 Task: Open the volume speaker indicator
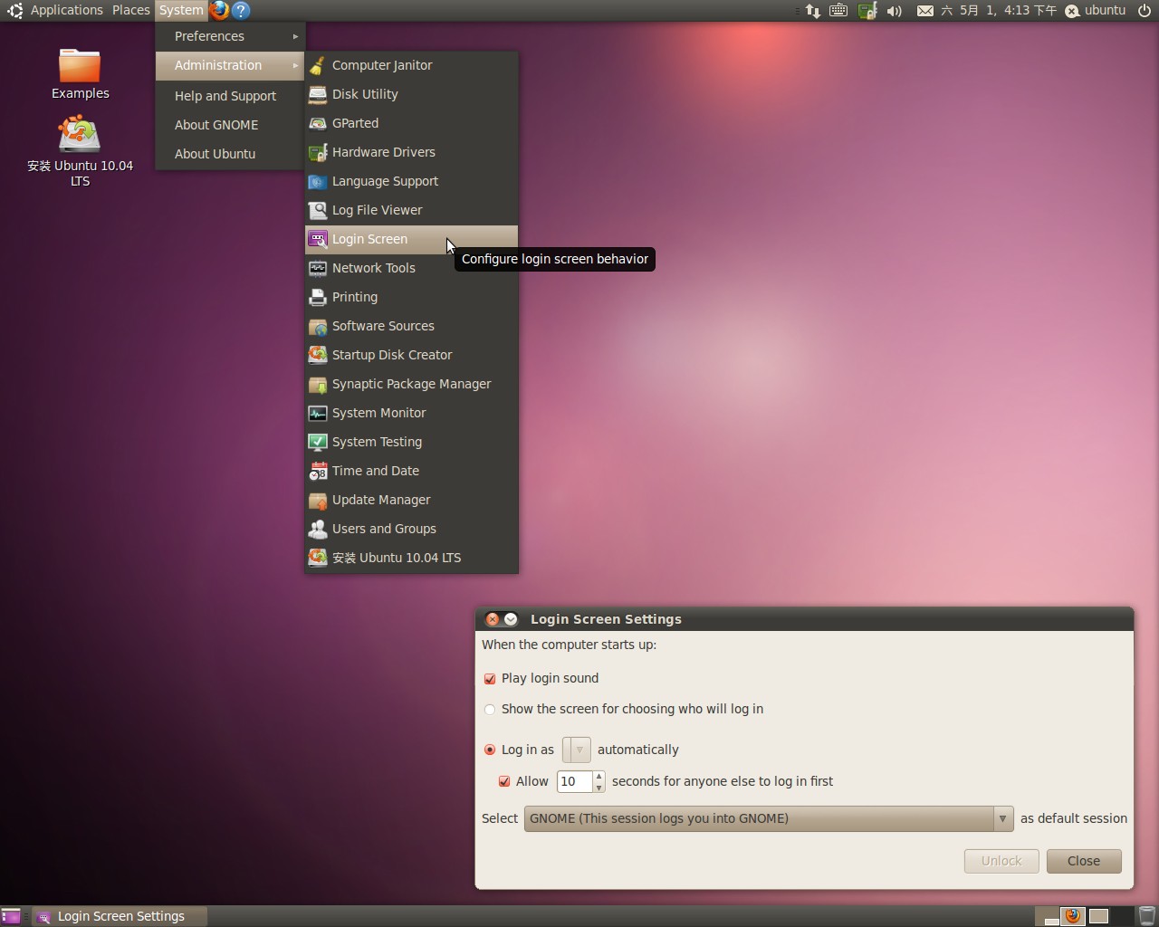pyautogui.click(x=894, y=11)
